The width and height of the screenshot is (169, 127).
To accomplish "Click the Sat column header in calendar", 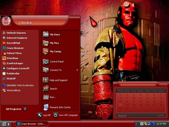I will [x=161, y=91].
